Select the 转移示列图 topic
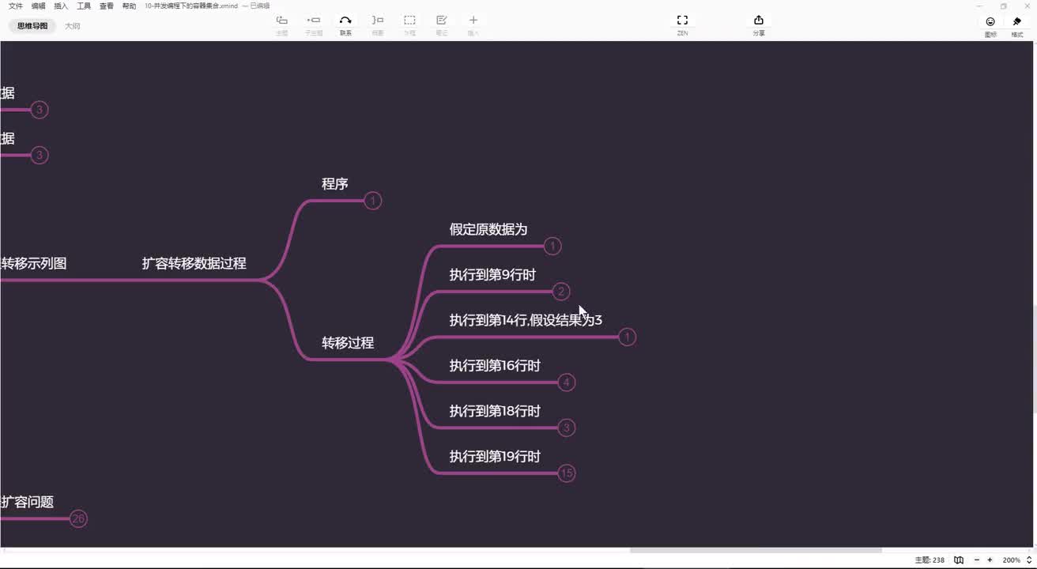This screenshot has width=1037, height=569. click(33, 263)
